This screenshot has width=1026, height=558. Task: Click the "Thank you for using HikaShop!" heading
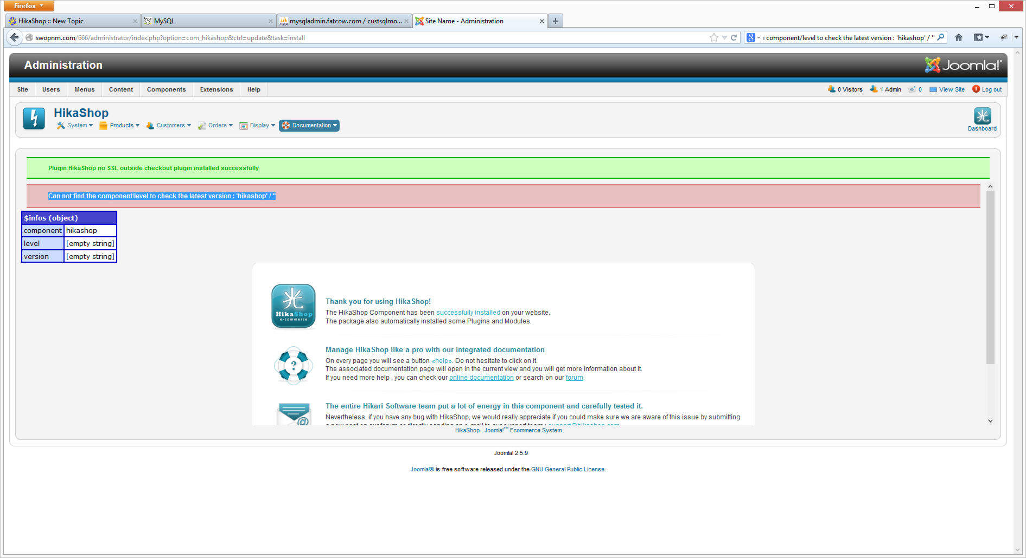coord(378,301)
